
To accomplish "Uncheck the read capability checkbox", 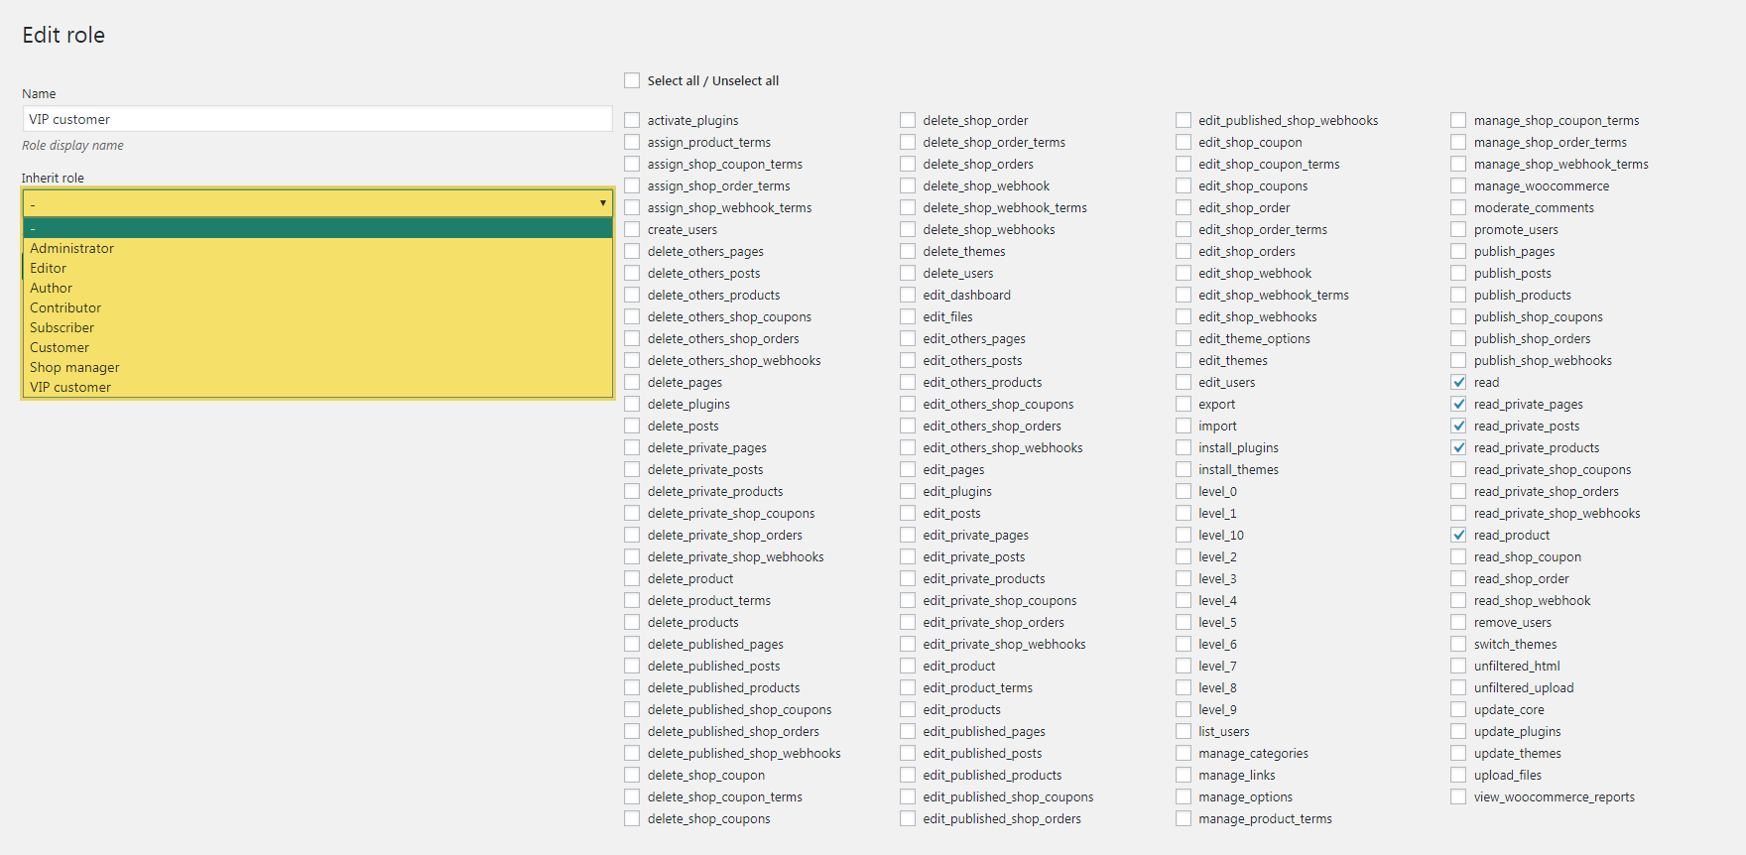I will tap(1458, 382).
